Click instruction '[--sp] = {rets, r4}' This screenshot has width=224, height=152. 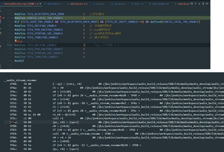[67, 84]
